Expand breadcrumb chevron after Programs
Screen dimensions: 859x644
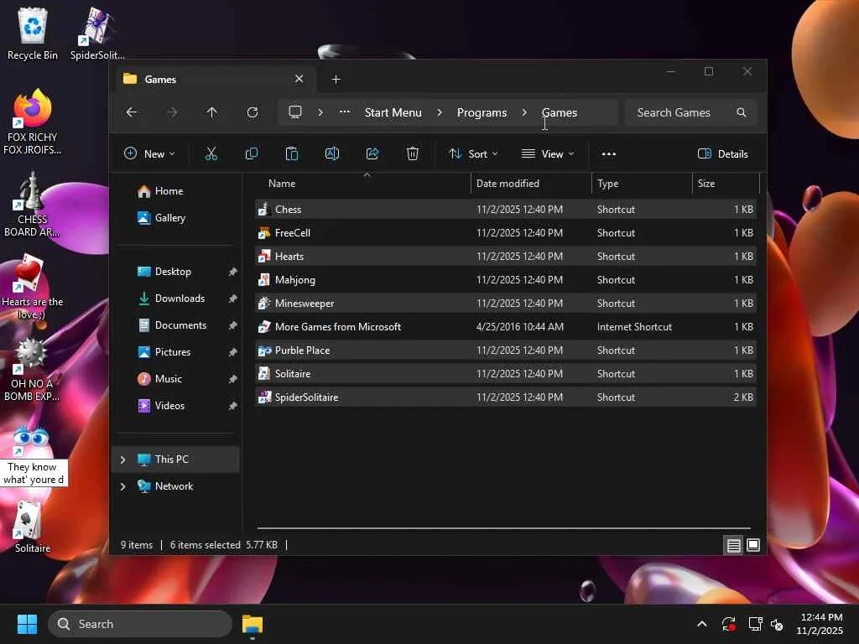click(x=524, y=112)
